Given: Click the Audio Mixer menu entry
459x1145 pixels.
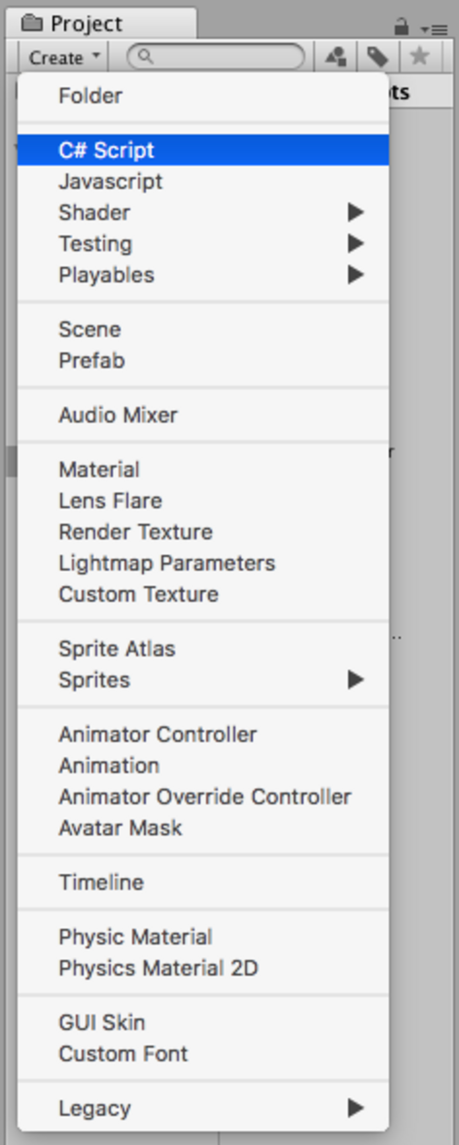Looking at the screenshot, I should coord(118,415).
